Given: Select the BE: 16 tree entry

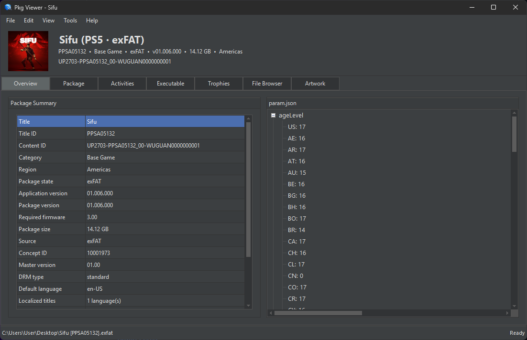Looking at the screenshot, I should coord(296,184).
